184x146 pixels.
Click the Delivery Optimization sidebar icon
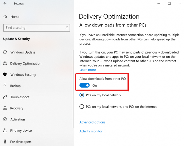(x=5, y=63)
